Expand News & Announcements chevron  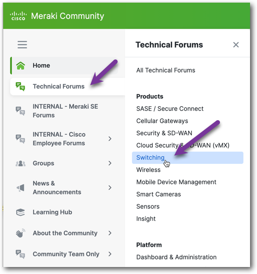pyautogui.click(x=110, y=187)
